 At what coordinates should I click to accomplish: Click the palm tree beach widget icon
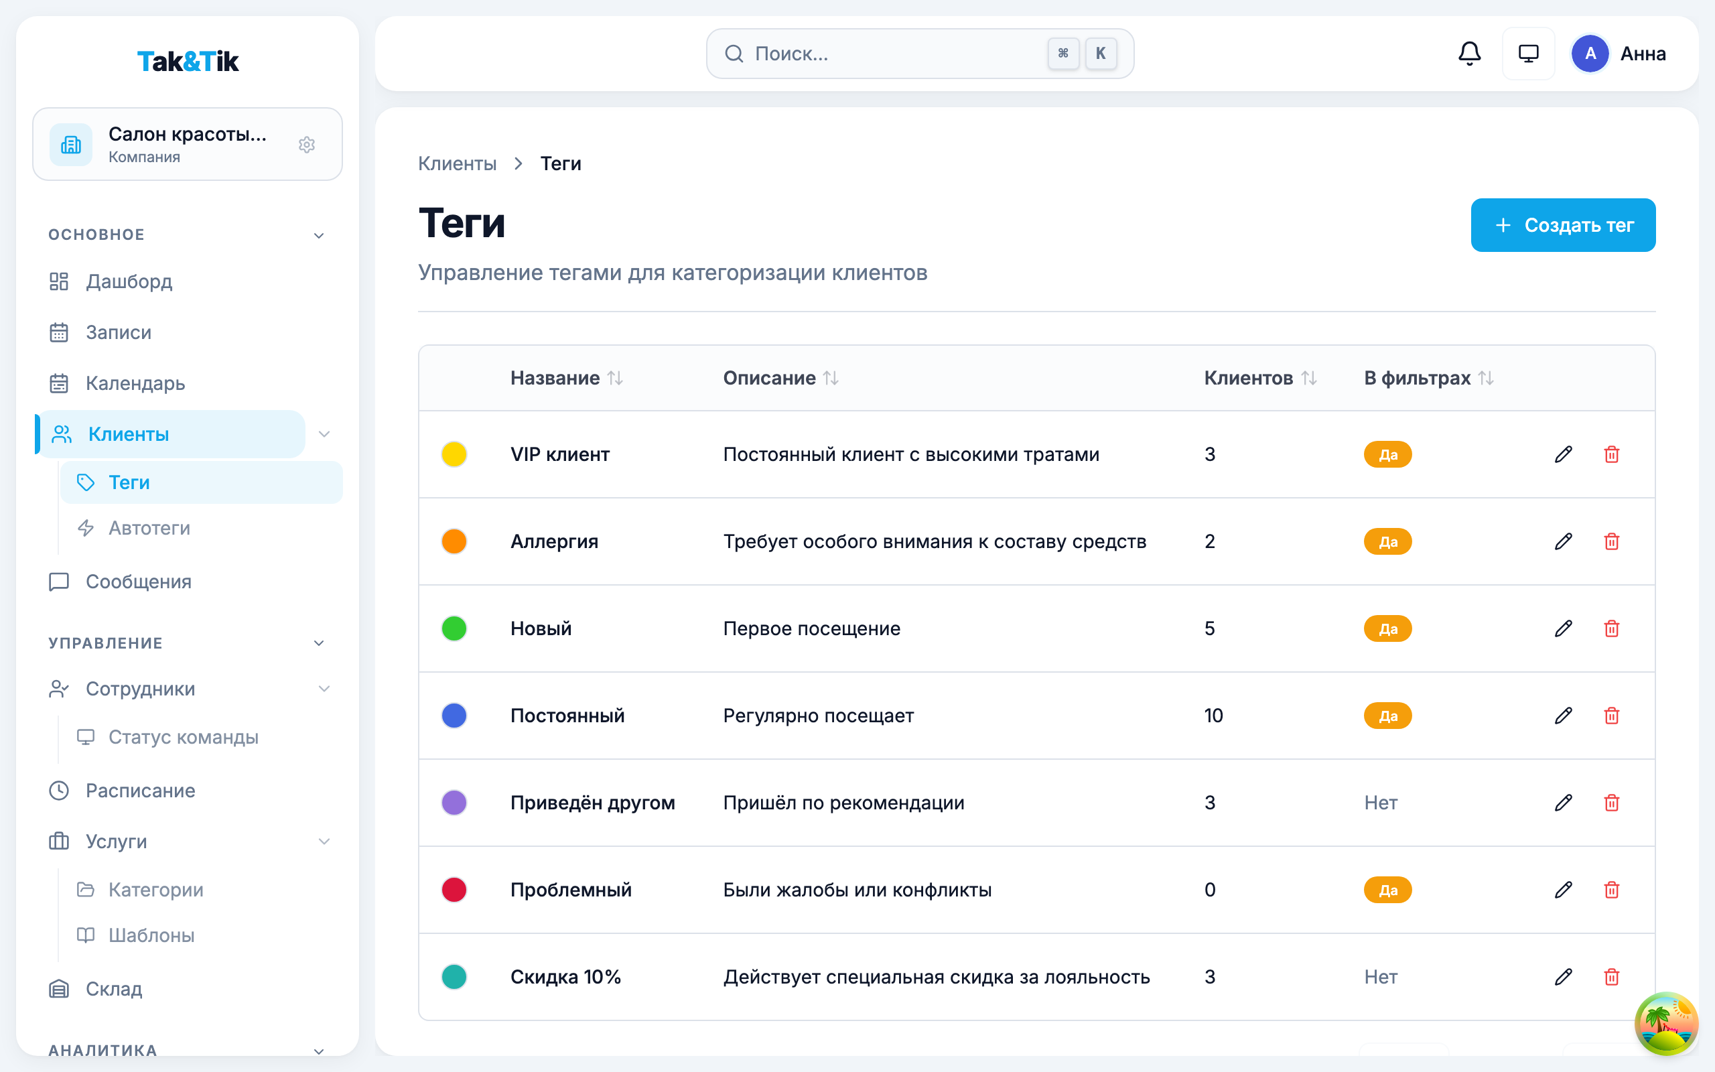coord(1665,1023)
